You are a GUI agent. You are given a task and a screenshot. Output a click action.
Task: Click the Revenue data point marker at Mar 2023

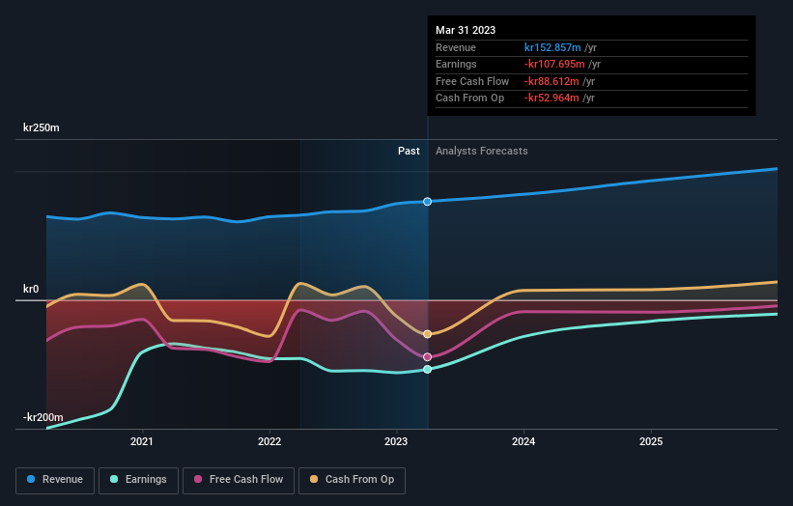click(x=427, y=202)
